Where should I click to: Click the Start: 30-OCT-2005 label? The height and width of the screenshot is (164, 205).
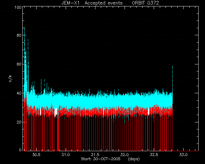coord(101,159)
